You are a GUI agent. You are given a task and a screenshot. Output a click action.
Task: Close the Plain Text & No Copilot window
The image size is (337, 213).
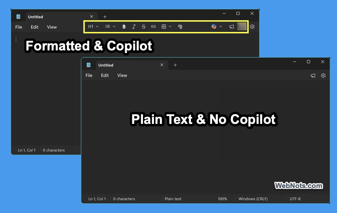click(322, 62)
